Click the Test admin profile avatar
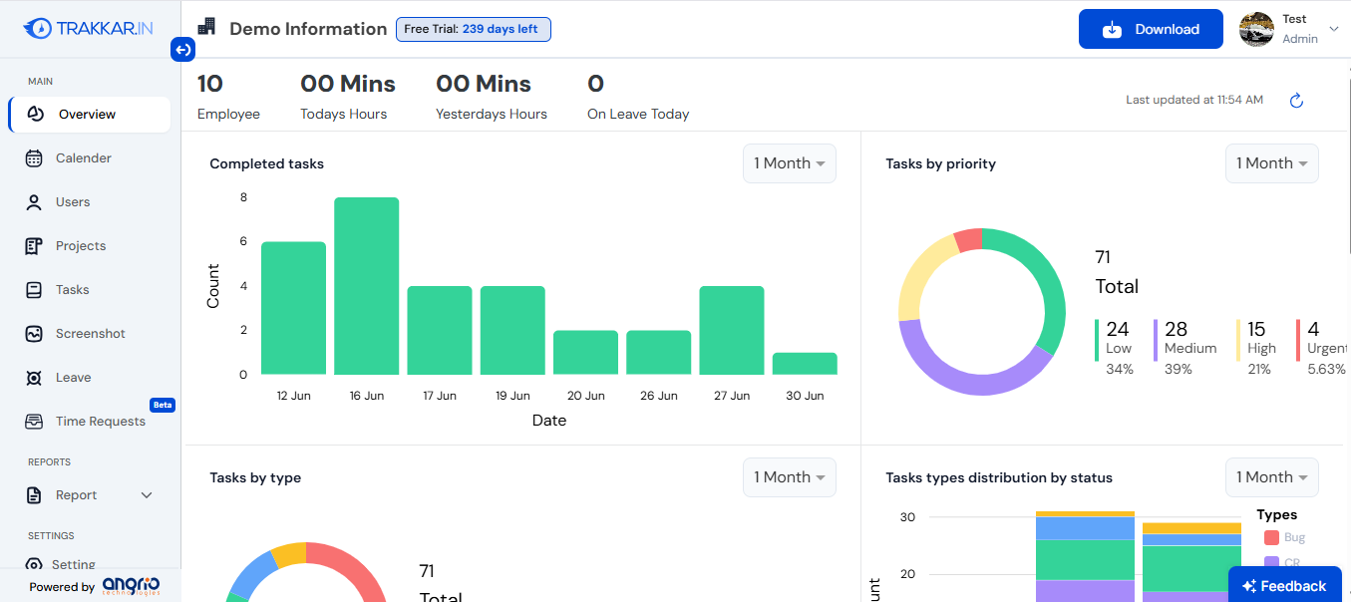Viewport: 1351px width, 602px height. tap(1256, 29)
